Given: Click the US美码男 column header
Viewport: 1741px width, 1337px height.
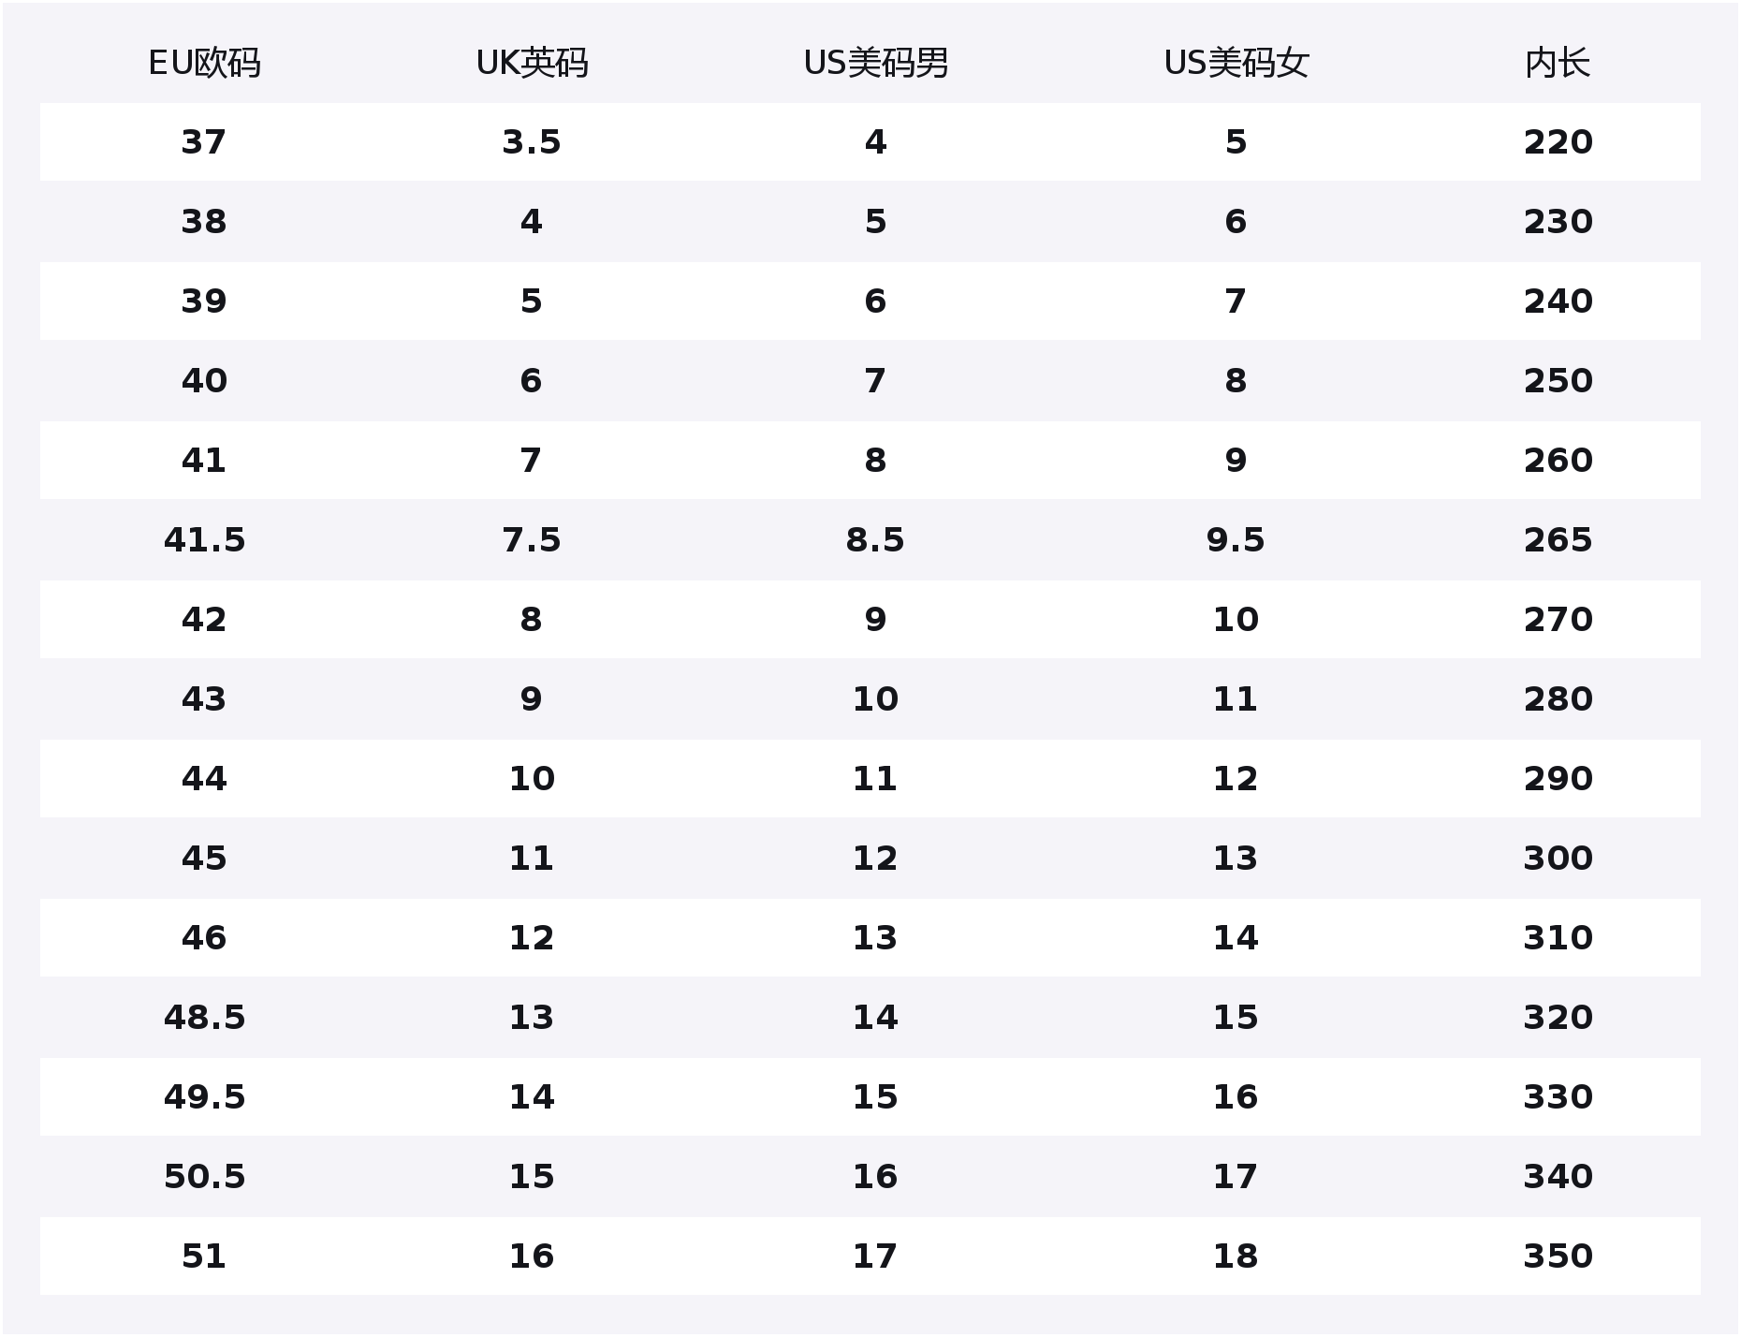Looking at the screenshot, I should coord(875,64).
